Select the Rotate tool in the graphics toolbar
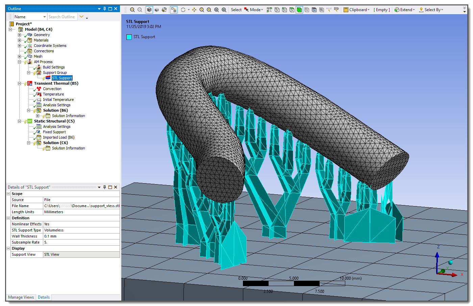The image size is (473, 306). pos(183,9)
